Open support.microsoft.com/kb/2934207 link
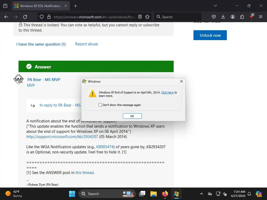 [x=62, y=137]
